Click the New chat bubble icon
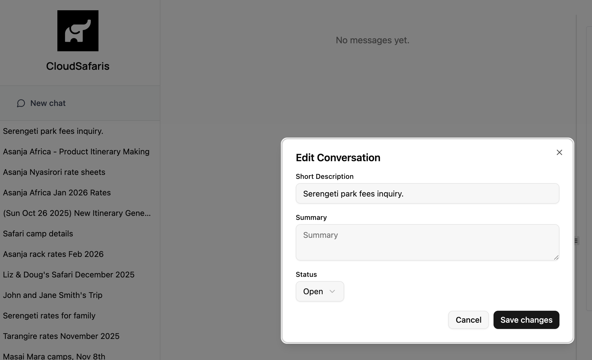The height and width of the screenshot is (360, 592). [21, 103]
